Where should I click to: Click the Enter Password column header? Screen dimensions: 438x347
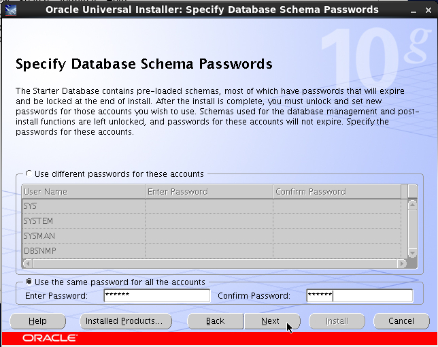209,192
